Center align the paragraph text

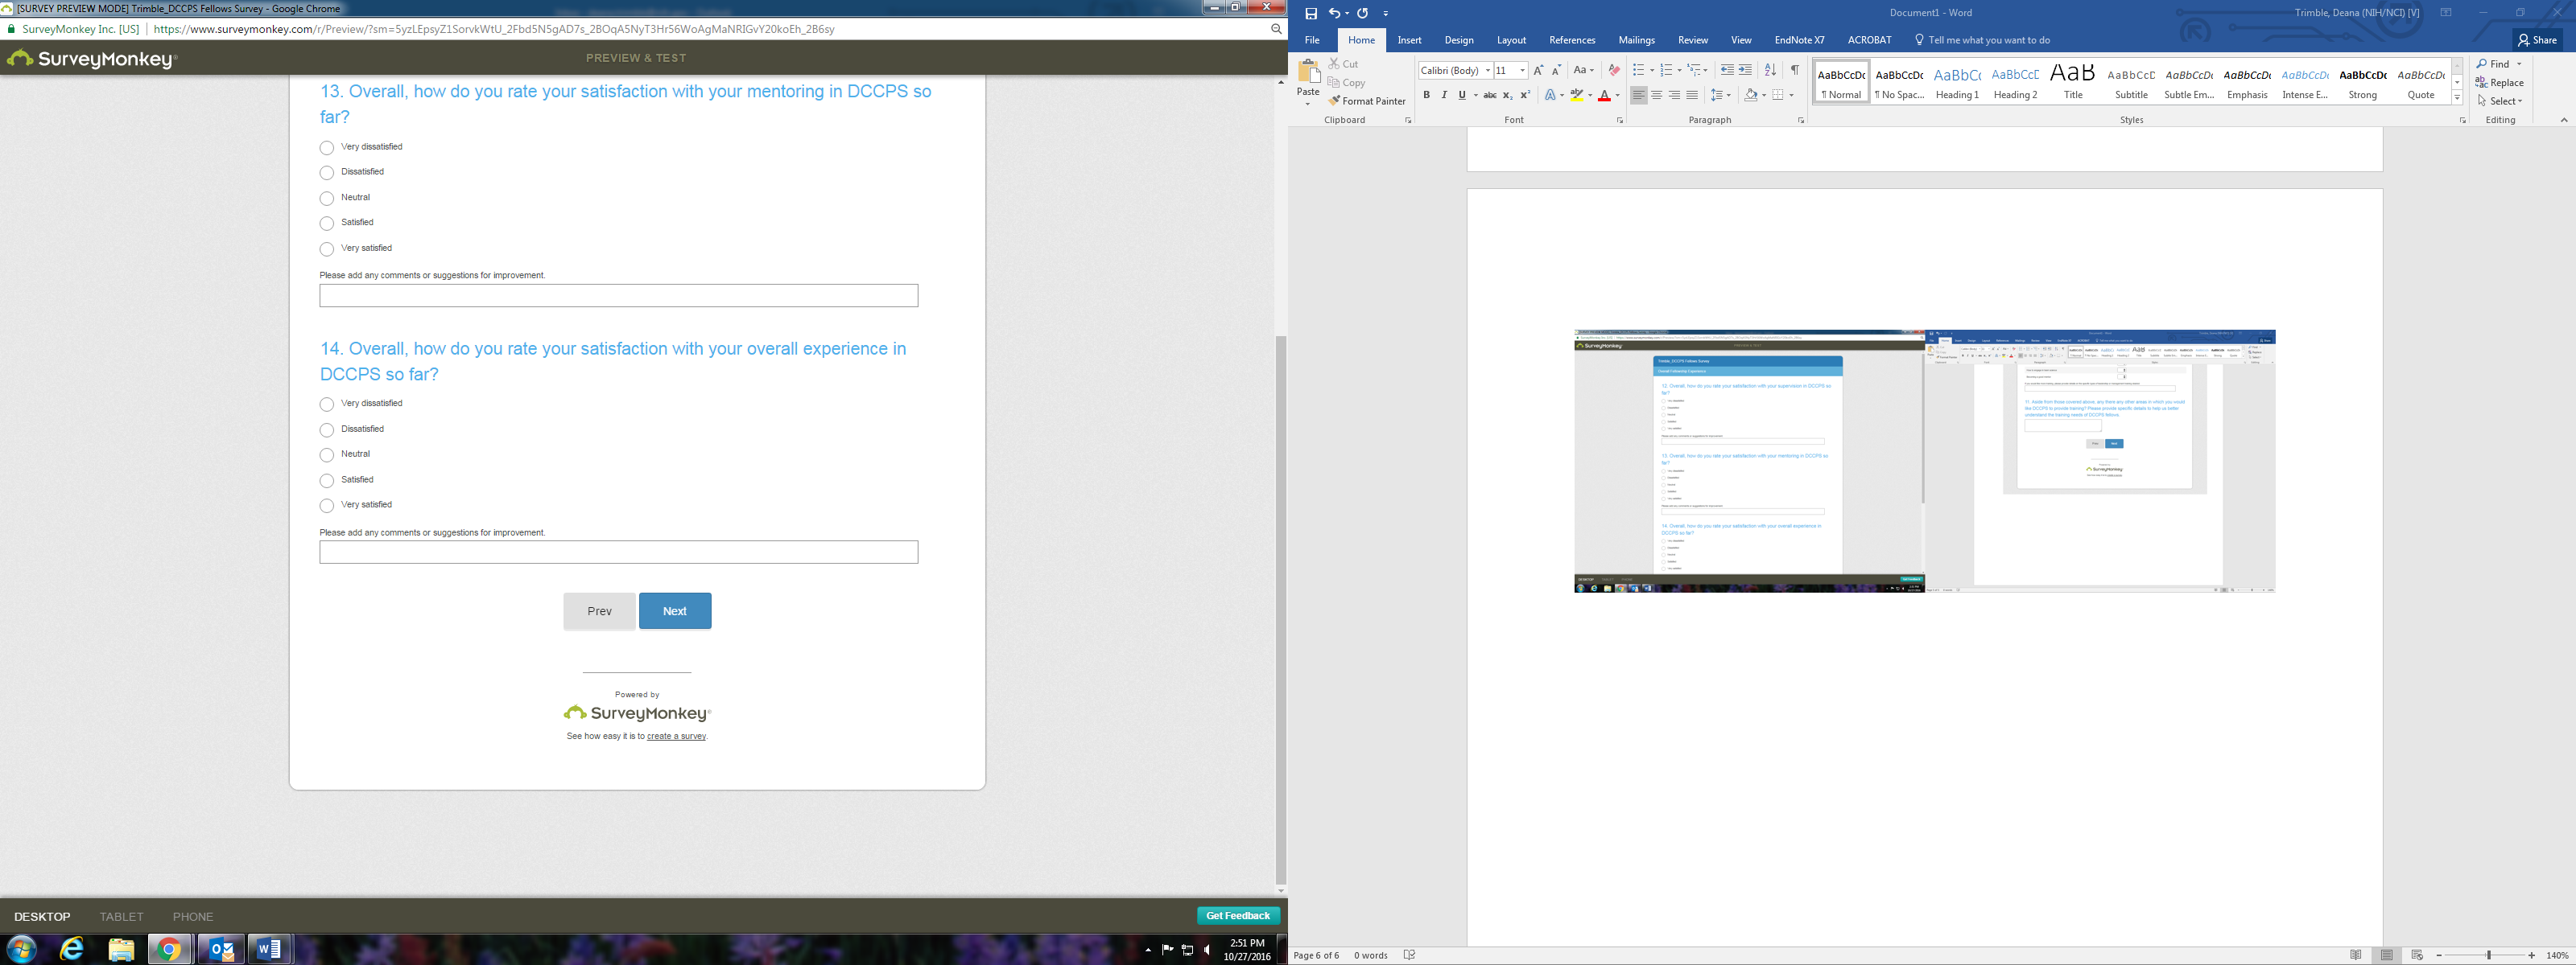click(x=1656, y=95)
